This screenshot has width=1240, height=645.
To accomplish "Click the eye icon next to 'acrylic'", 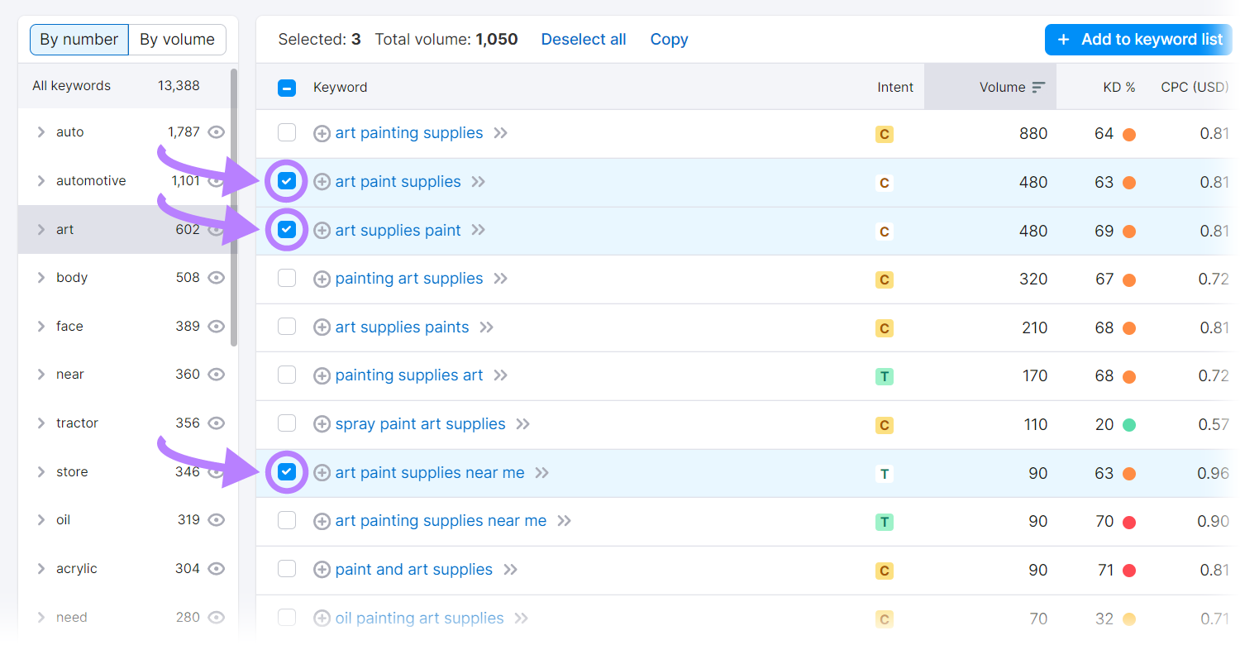I will coord(216,568).
